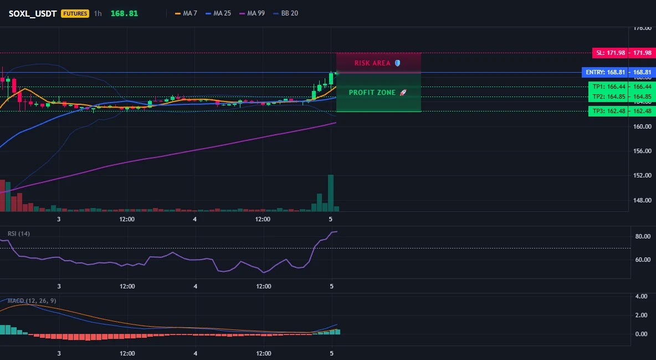Select the TP3: 162.48 target tag
Screen dimensions: 656x360
(x=609, y=111)
